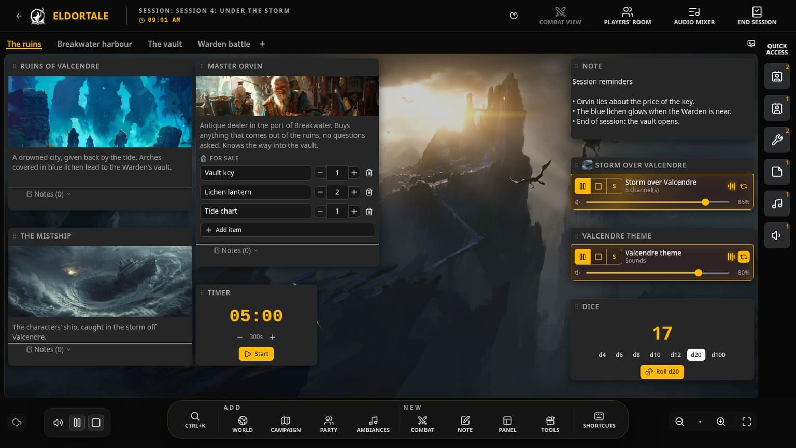Toggle solo on Storm over Valcendre

click(614, 186)
